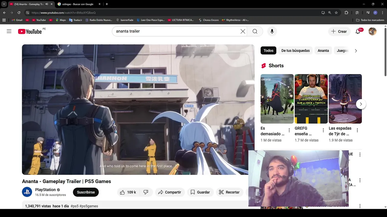Screen dimensions: 387x217
Task: Start voice search with the microphone
Action: [x=272, y=31]
